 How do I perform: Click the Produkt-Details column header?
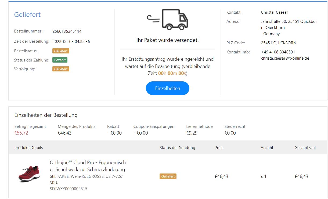28,148
